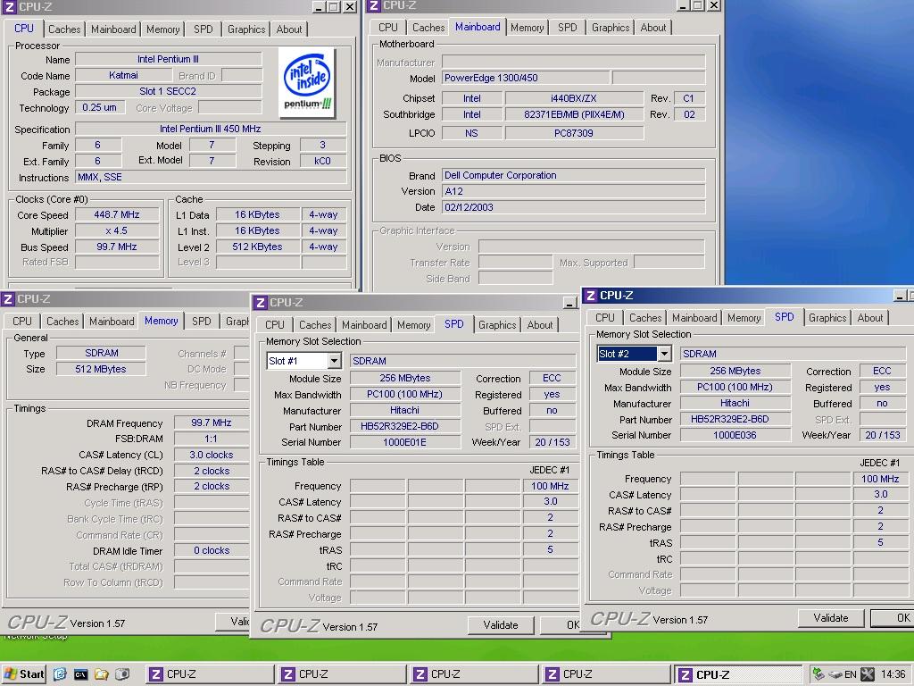
Task: Open the folder quick launch icon
Action: tap(102, 674)
